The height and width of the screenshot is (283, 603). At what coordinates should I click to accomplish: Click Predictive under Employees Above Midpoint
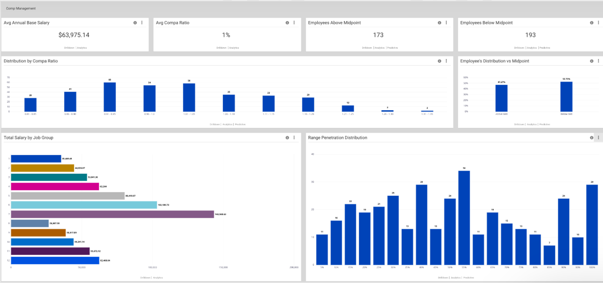[393, 48]
